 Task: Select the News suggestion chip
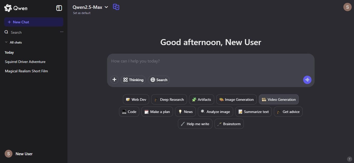(185, 112)
